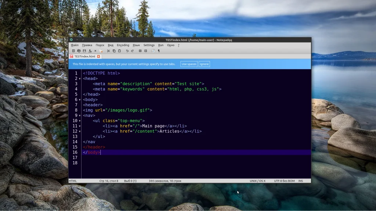The image size is (376, 211).
Task: Click the Save As toolbar icon
Action: pyautogui.click(x=90, y=51)
